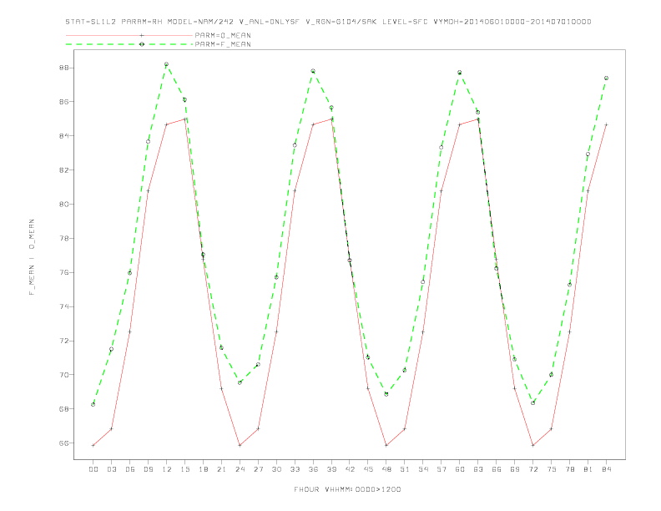661x511 pixels.
Task: Select F_MEAN minimum marker at forecast hour 72
Action: [533, 402]
